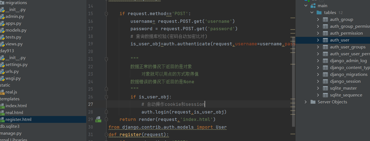370x141 pixels.
Task: Select register.html in the templates folder
Action: coord(18,120)
